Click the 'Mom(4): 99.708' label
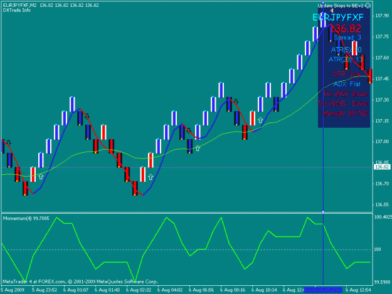This screenshot has width=392, height=294. (x=345, y=113)
